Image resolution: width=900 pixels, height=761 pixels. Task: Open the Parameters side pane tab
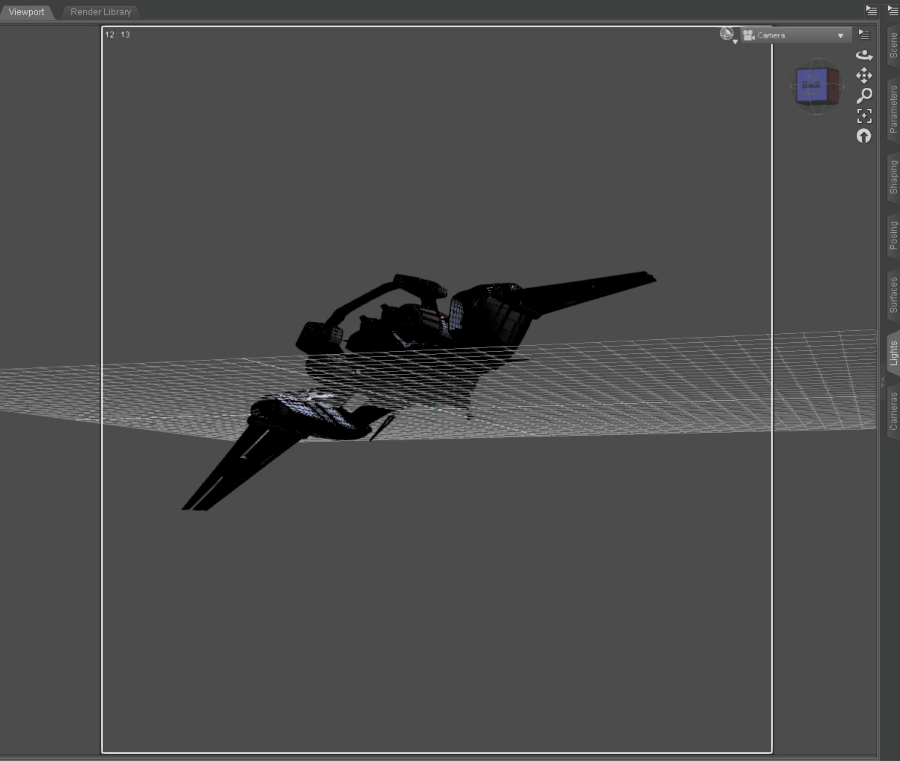(x=893, y=109)
